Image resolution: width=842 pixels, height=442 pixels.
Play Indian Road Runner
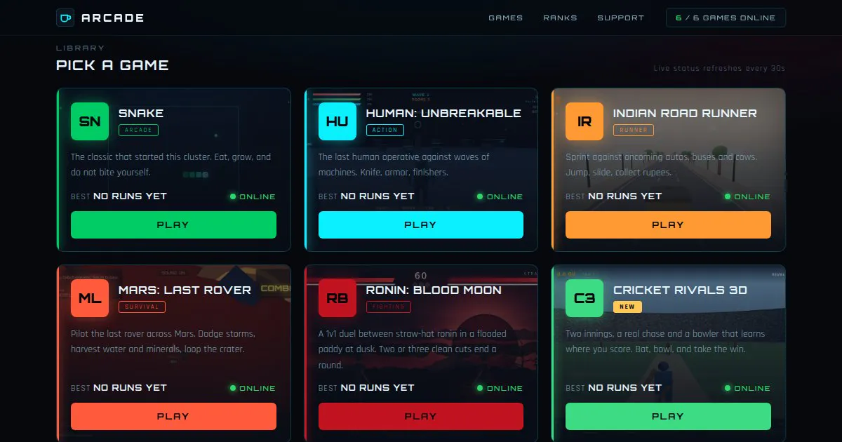point(668,225)
